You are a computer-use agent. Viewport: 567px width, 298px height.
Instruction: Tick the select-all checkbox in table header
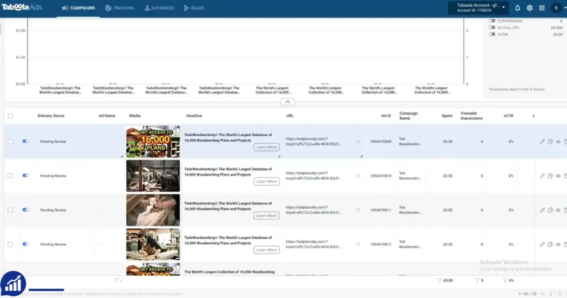[11, 116]
